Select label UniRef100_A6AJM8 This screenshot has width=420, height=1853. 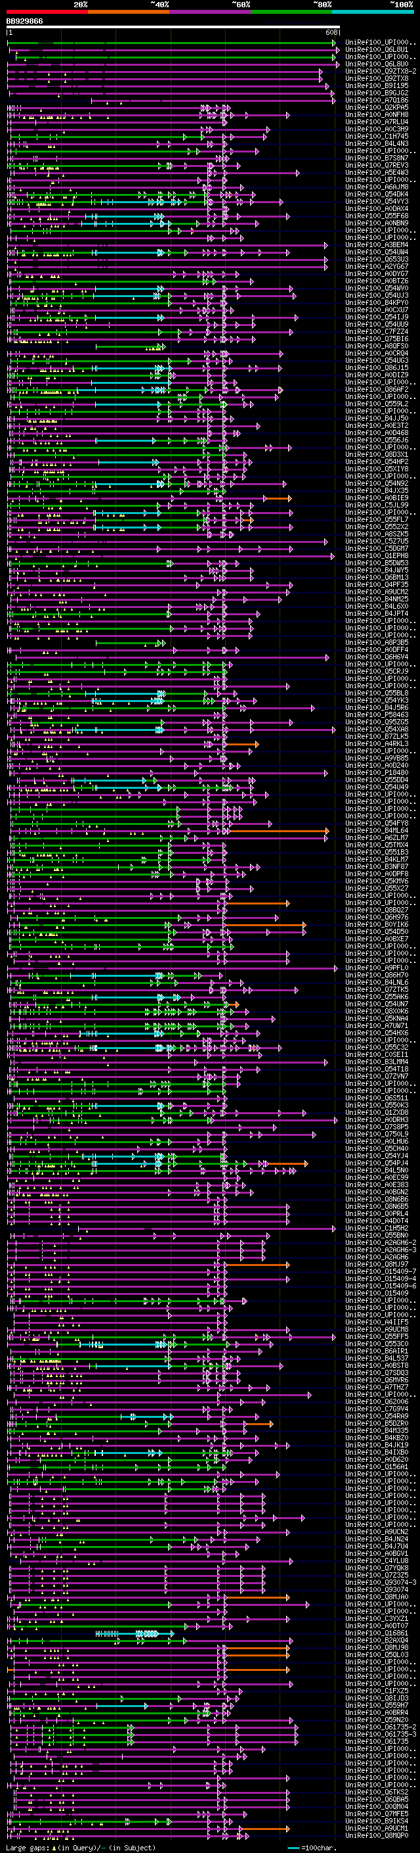point(377,187)
